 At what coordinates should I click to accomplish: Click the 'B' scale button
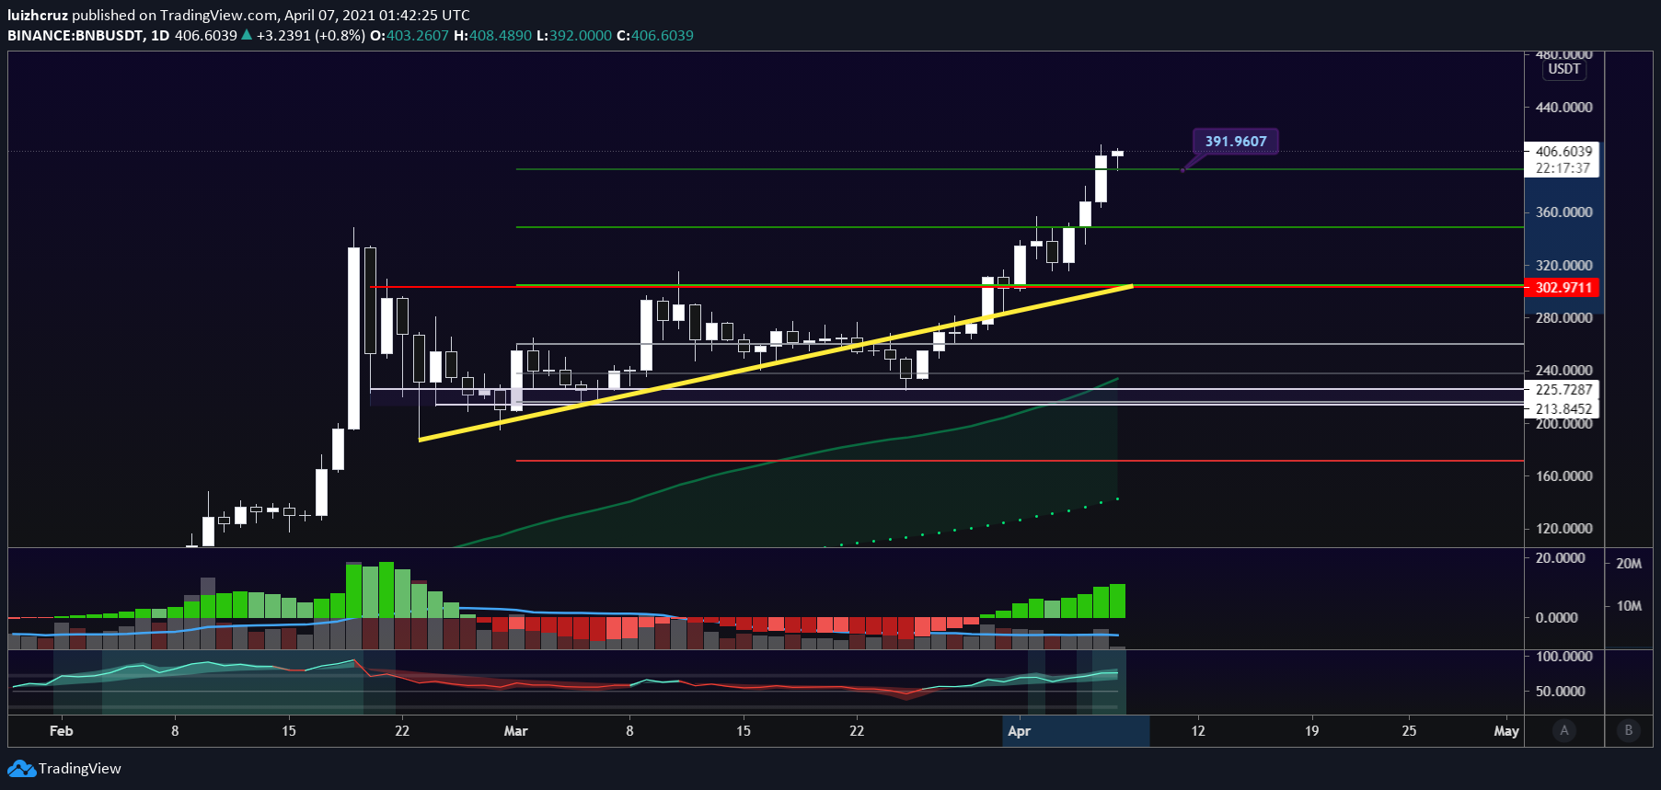point(1628,730)
